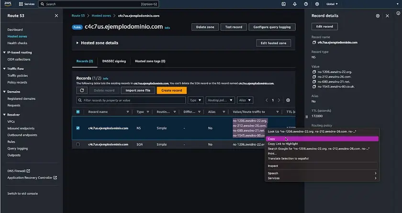Click the split panel resize handle
The height and width of the screenshot is (213, 402).
(307, 117)
